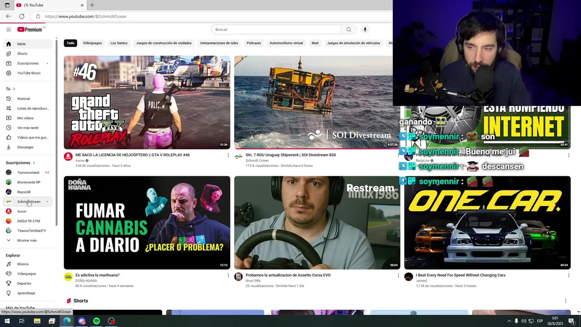
Task: Open the SOI Divestream shipwreck thumbnail
Action: (317, 102)
